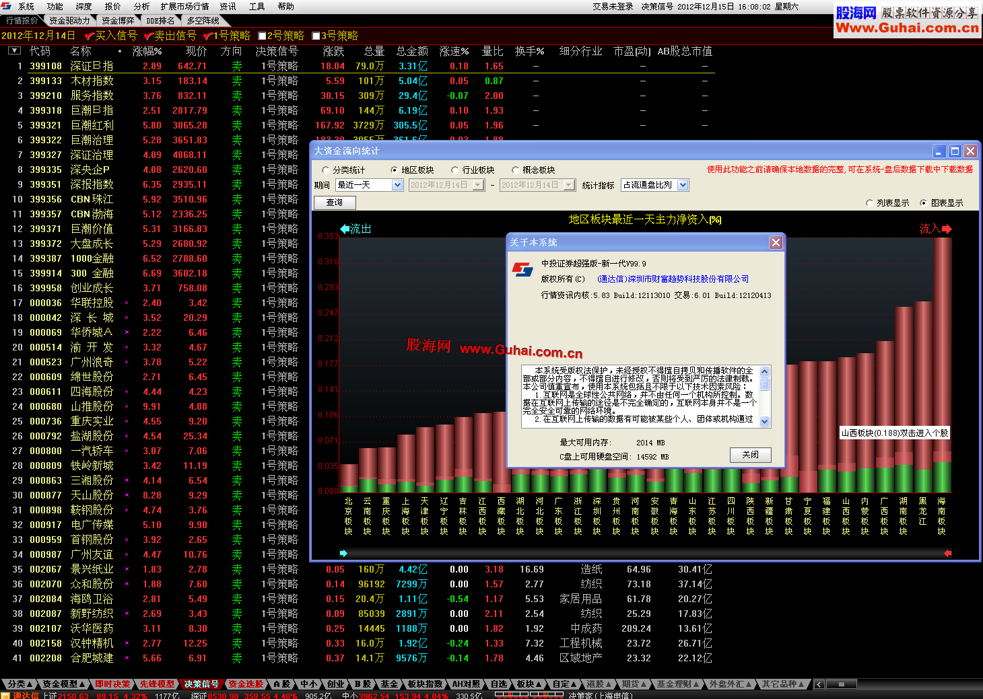Click the 通达信 company link in about dialog
This screenshot has height=699, width=983.
coord(673,279)
